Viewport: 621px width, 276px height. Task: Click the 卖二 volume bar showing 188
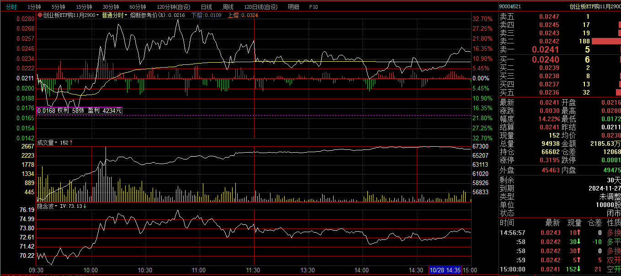tap(605, 41)
